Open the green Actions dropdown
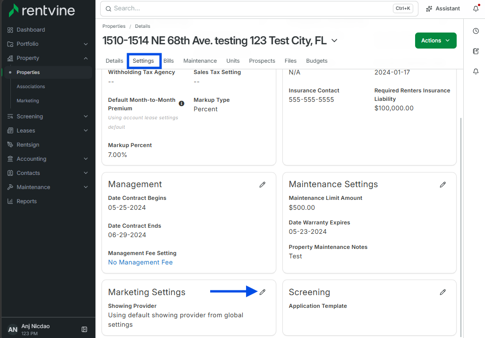485x338 pixels. 435,41
